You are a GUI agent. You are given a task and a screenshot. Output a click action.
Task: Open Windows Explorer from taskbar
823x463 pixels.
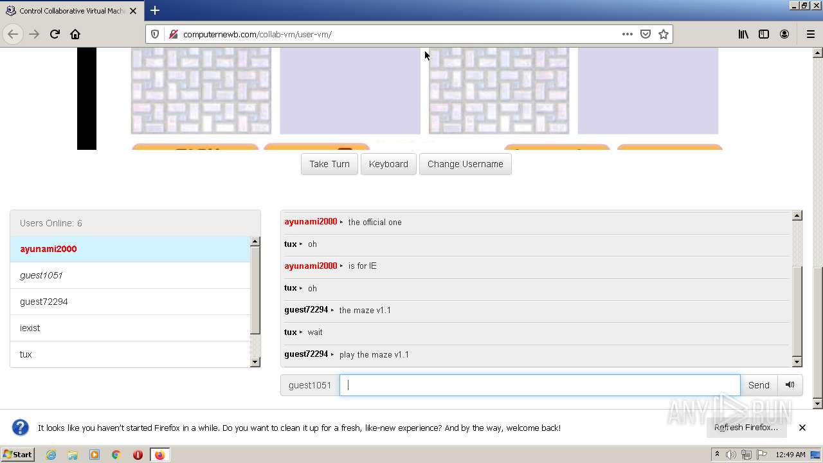[x=73, y=455]
